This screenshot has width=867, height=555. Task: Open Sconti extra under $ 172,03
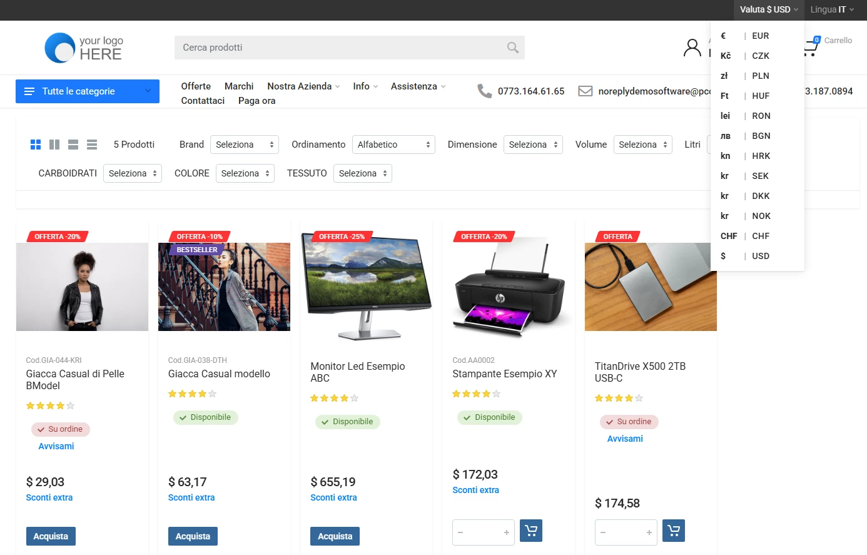[x=475, y=490]
